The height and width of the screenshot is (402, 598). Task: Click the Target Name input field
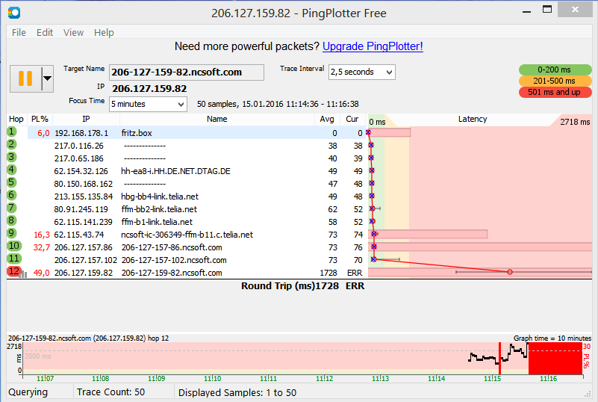coord(187,72)
